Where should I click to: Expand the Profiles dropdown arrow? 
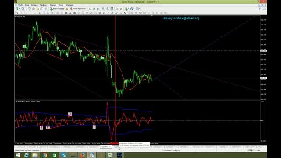25,9
